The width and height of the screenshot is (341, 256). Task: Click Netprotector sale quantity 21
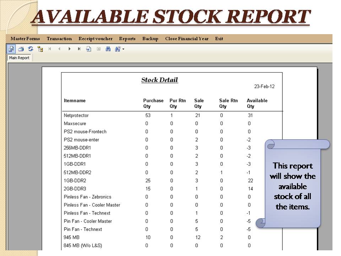point(197,115)
